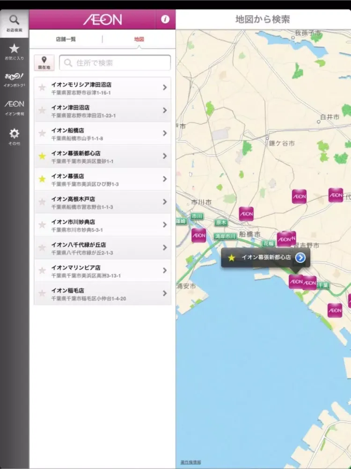The image size is (351, 469).
Task: Tap the イオン幕張新都心店 label in map callout
Action: (x=266, y=257)
